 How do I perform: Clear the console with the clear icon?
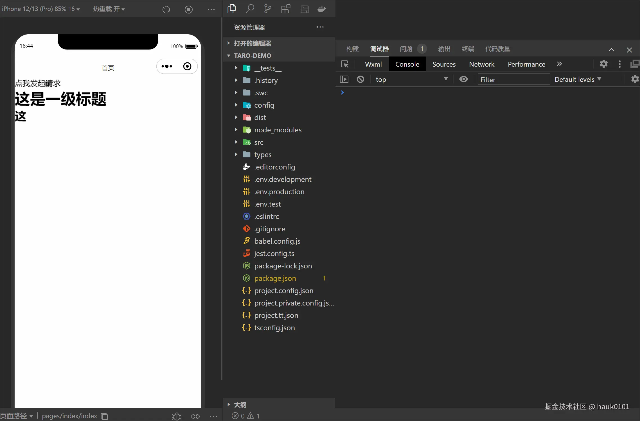(360, 79)
